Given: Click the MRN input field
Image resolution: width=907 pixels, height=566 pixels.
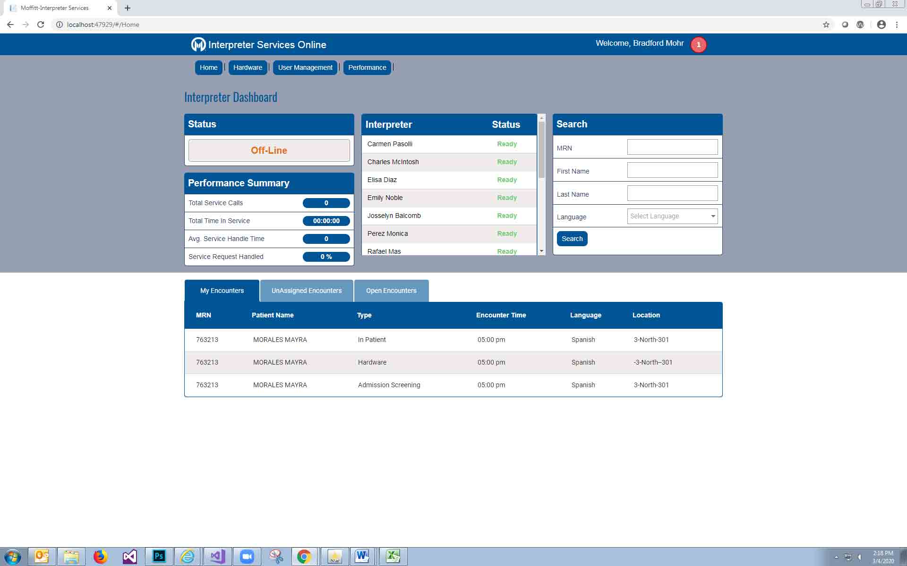Looking at the screenshot, I should click(672, 147).
